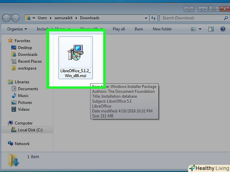This screenshot has height=172, width=230.
Task: Open the address bar history dropdown
Action: click(146, 18)
